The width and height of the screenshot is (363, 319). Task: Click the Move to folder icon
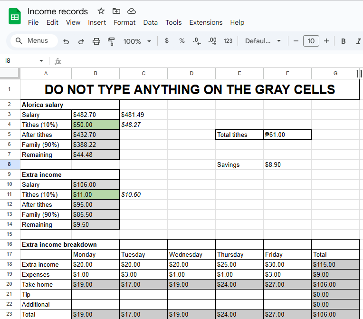[x=116, y=11]
